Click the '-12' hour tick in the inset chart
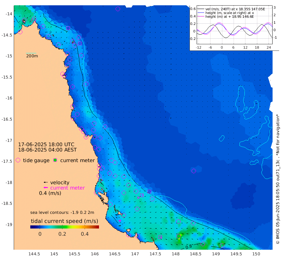The height and width of the screenshot is (260, 281). coord(199,47)
